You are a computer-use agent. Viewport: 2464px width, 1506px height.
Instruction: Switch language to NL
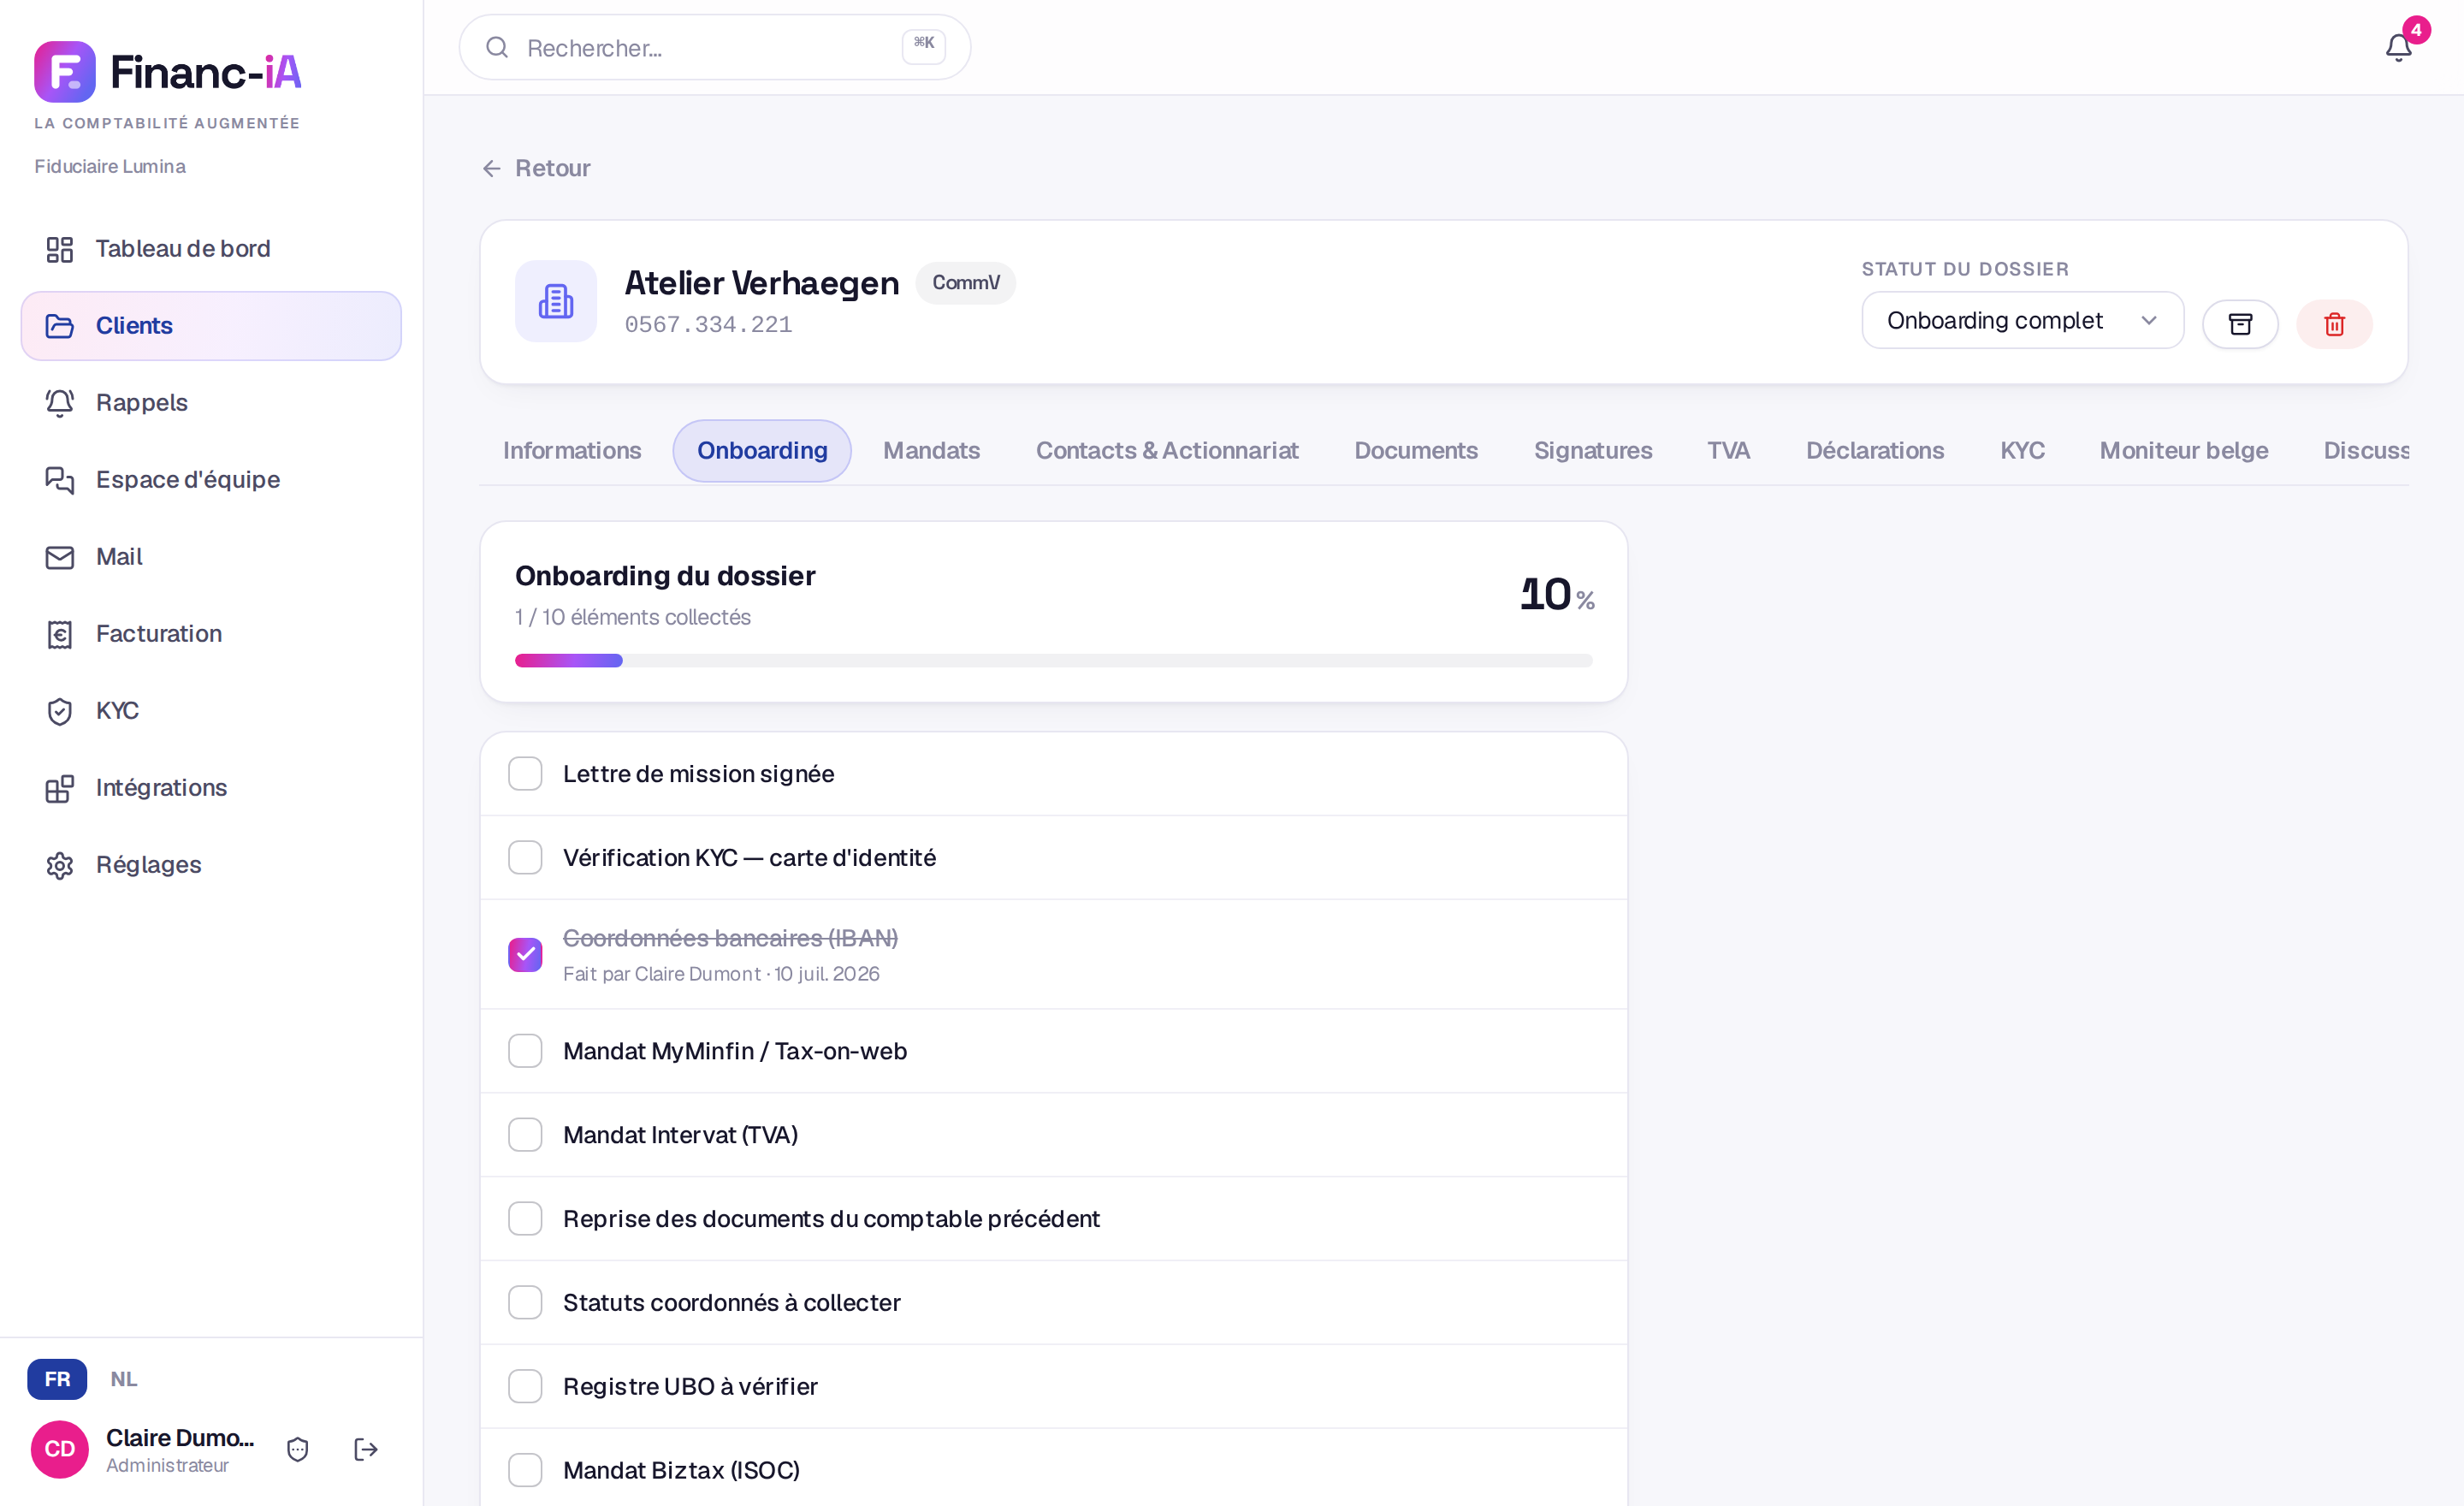(124, 1379)
